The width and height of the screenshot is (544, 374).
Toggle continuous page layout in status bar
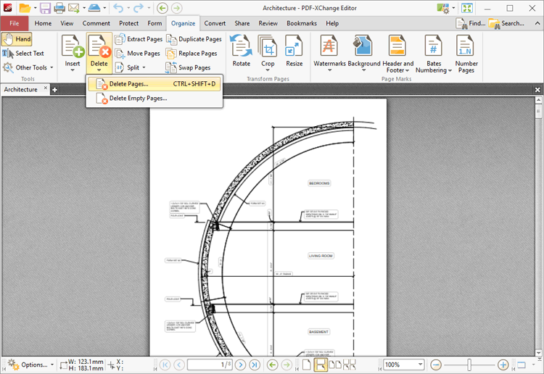320,365
